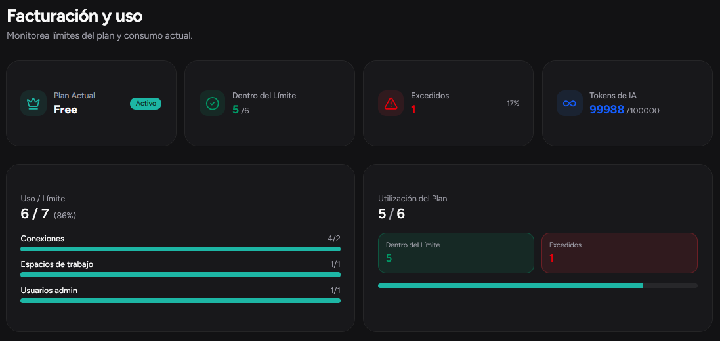The height and width of the screenshot is (341, 720).
Task: Click the Utilización del Plan progress bar
Action: click(538, 285)
